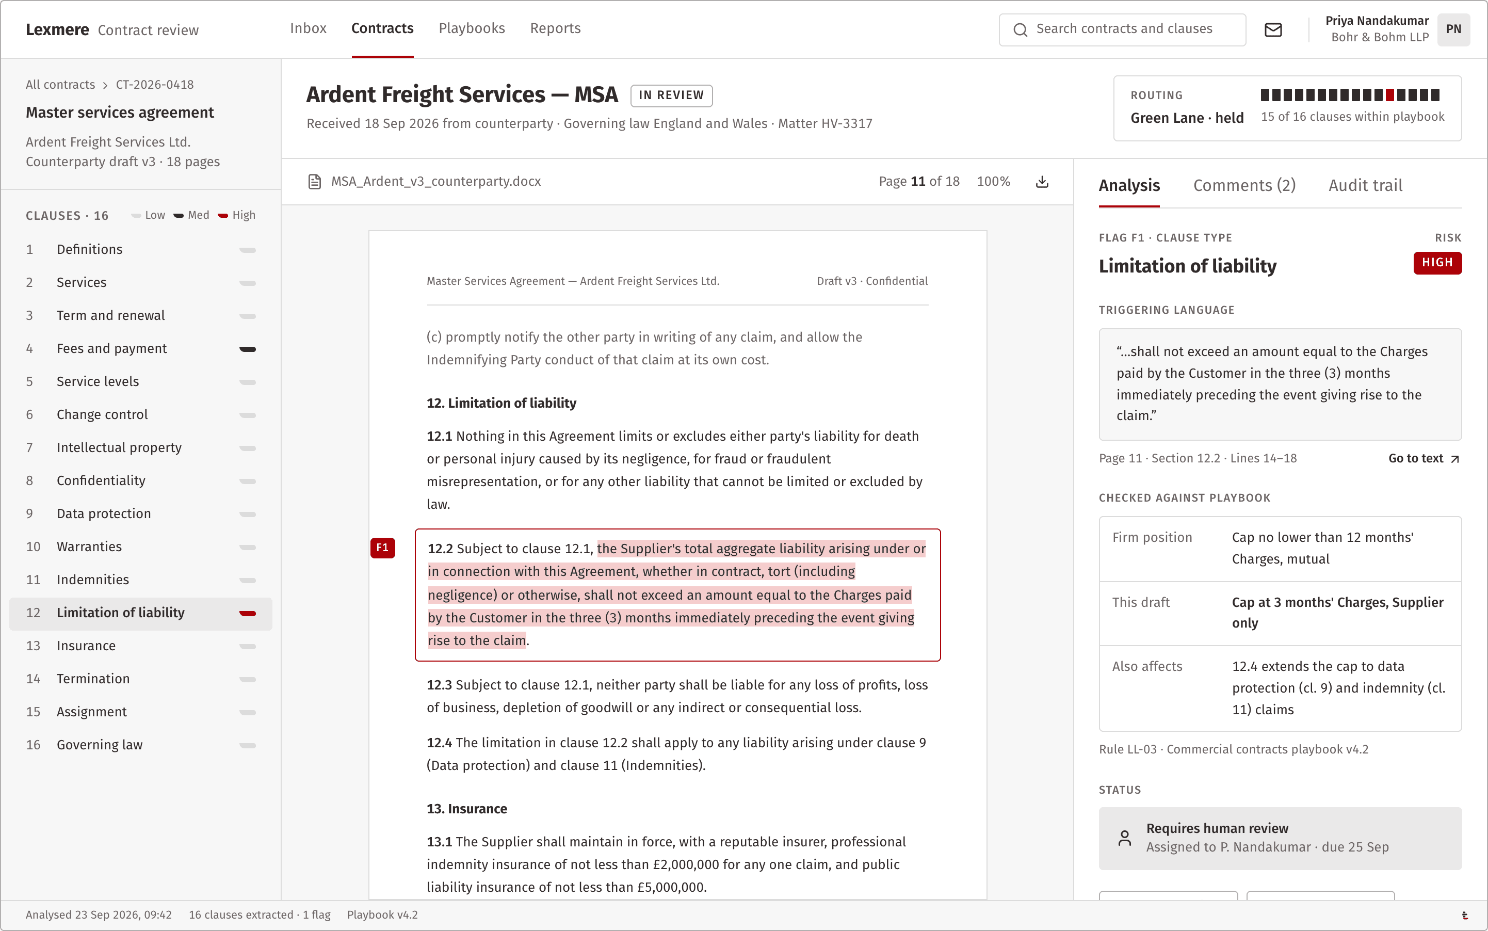Click the document file icon beside MSA_Ardent_v3_counterparty.docx
This screenshot has width=1488, height=931.
pyautogui.click(x=315, y=182)
